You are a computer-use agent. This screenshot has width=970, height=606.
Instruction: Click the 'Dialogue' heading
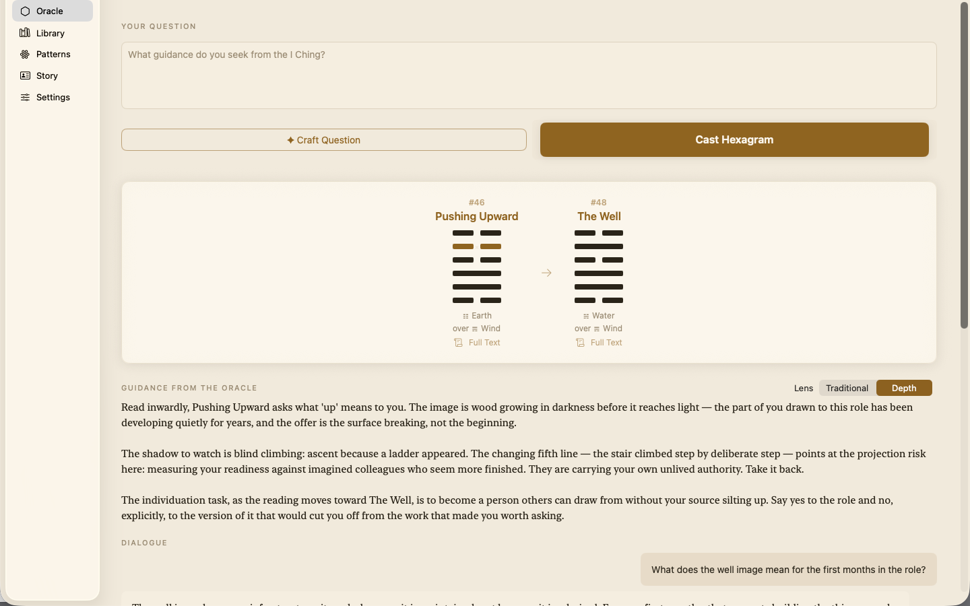click(144, 543)
